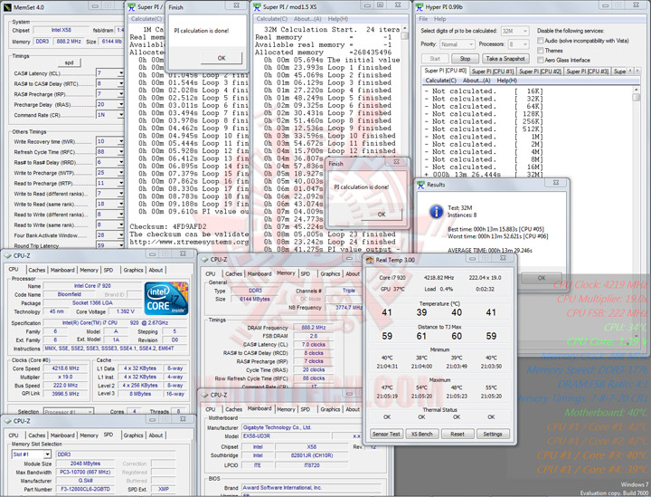
Task: Toggle the Themes checkbox in Hyper PI
Action: (x=540, y=51)
